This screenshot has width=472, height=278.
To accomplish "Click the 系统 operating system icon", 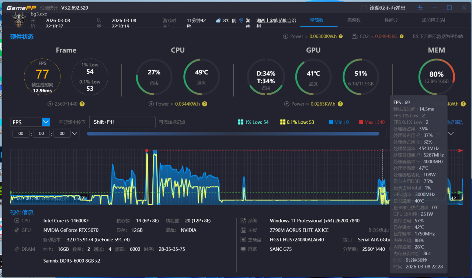I will (x=243, y=221).
